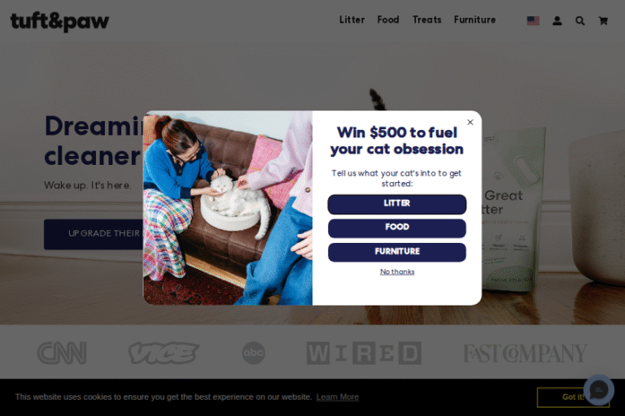The width and height of the screenshot is (625, 416).
Task: Click the VICE press logo
Action: (x=164, y=353)
